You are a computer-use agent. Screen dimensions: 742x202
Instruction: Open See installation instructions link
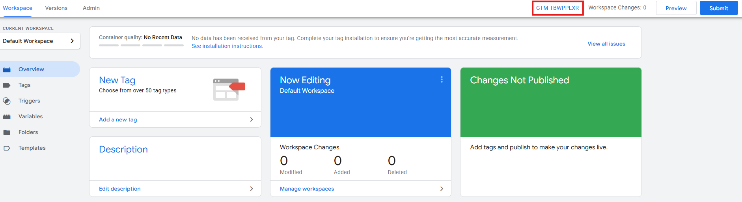tap(227, 46)
